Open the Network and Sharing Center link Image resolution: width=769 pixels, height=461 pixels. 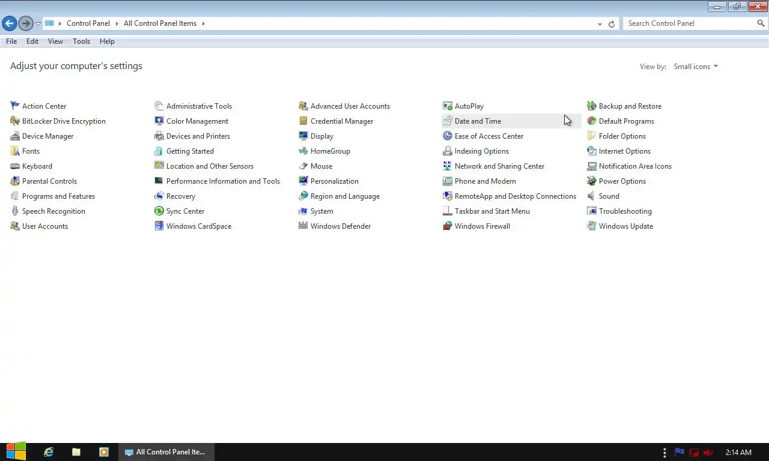(499, 166)
